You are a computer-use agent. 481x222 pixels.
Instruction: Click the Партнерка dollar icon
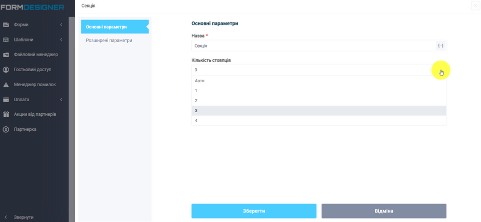tap(7, 129)
